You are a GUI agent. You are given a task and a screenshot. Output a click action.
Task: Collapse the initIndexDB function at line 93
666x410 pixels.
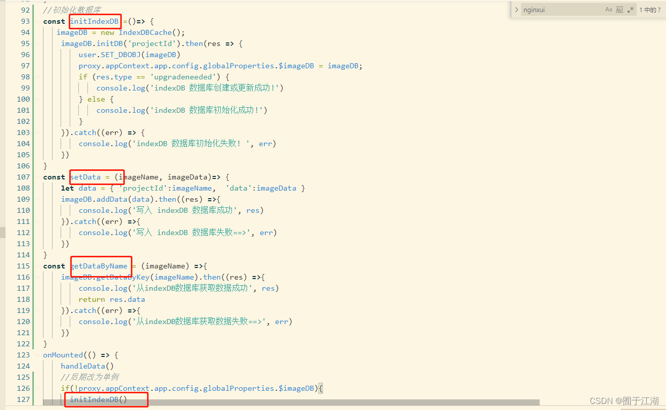pos(37,21)
